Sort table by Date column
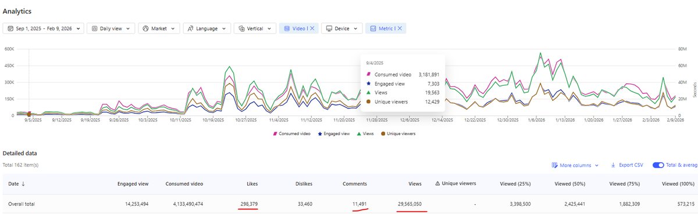The width and height of the screenshot is (698, 214). point(16,184)
